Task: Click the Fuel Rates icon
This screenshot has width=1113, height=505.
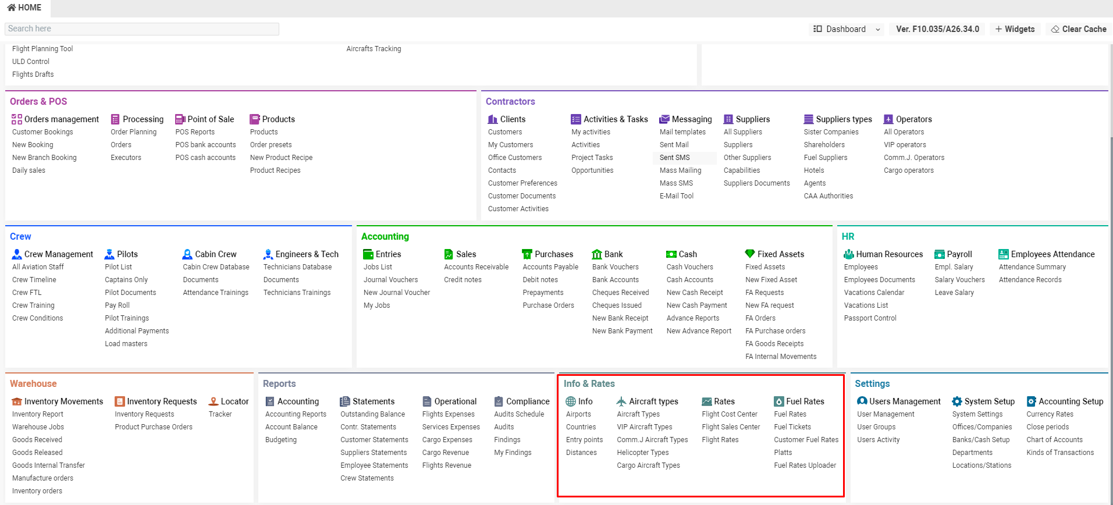Action: tap(779, 401)
